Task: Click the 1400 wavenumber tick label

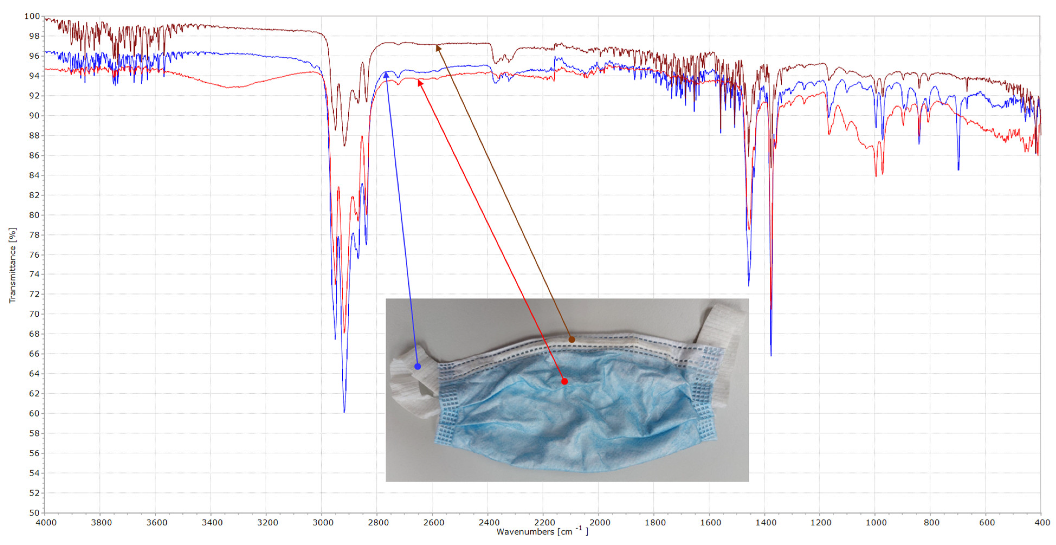Action: click(x=766, y=523)
